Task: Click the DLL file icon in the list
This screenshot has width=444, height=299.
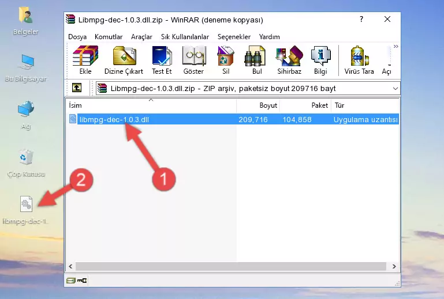Action: click(x=73, y=119)
